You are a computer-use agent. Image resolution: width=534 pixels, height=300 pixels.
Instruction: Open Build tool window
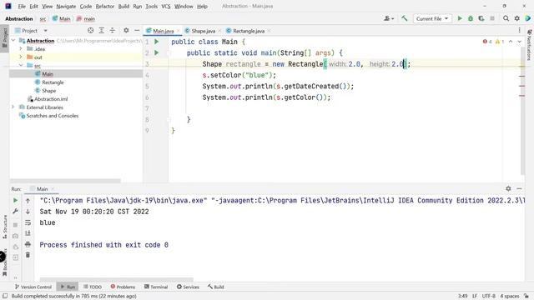coord(216,287)
